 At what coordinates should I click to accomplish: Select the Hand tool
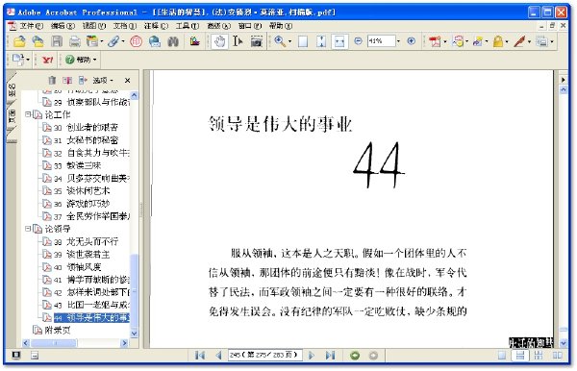[219, 41]
